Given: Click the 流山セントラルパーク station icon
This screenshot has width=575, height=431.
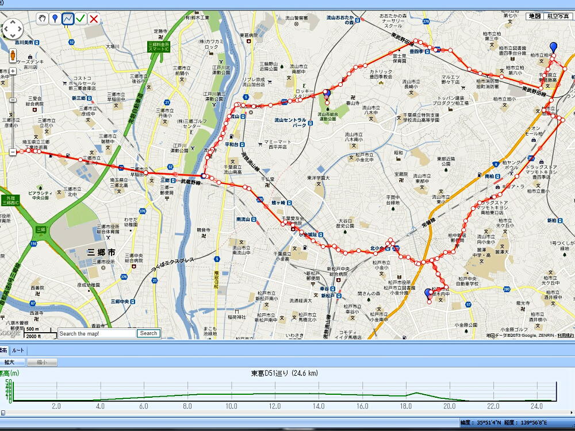Looking at the screenshot, I should pos(311,123).
